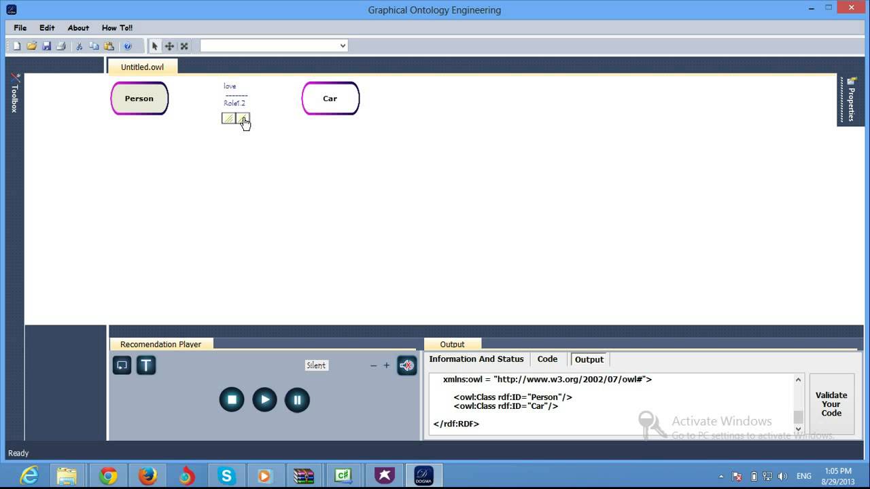Save using the floppy disk icon
870x489 pixels.
coord(46,46)
